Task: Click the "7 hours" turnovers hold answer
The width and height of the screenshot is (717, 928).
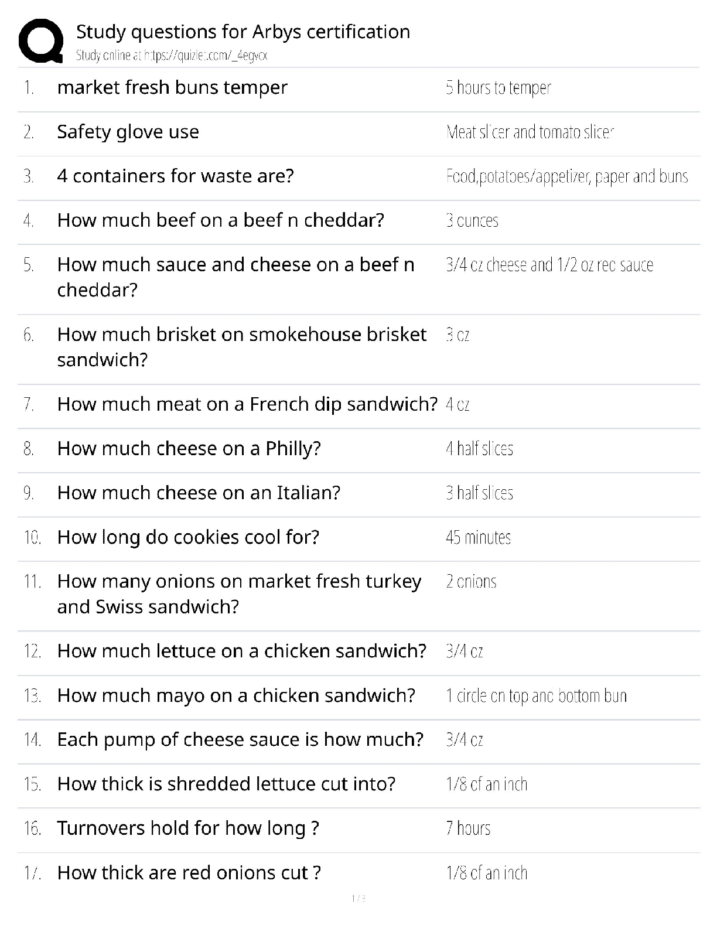Action: [468, 828]
